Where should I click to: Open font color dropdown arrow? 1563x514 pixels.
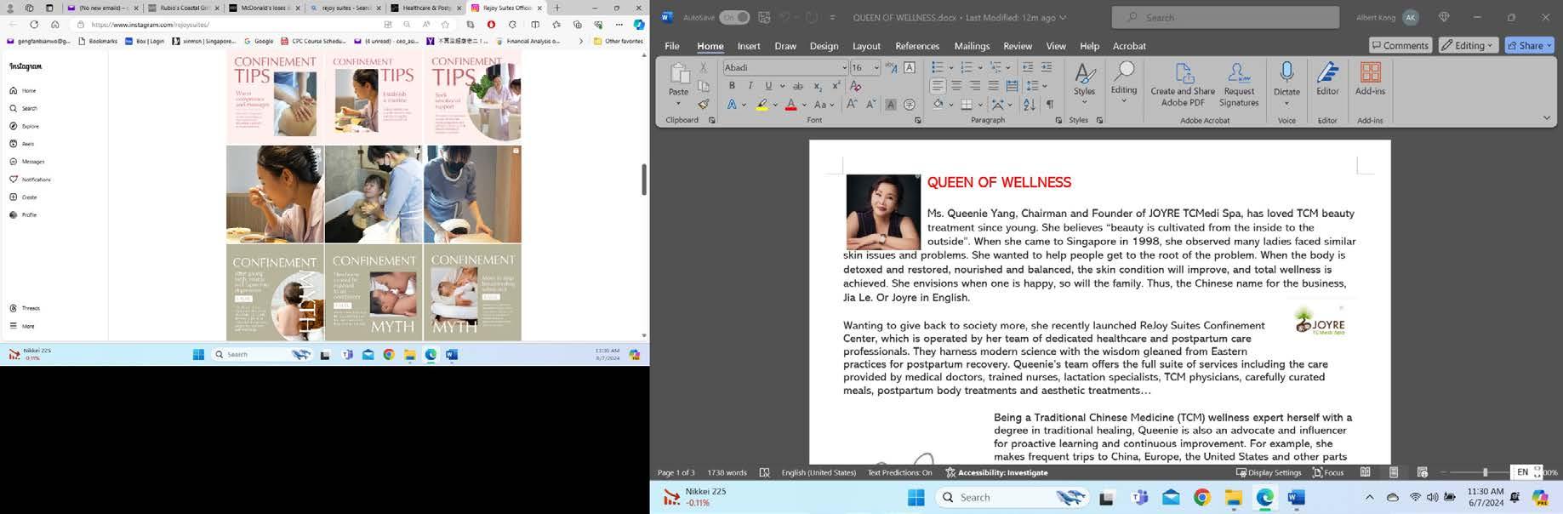coord(804,105)
